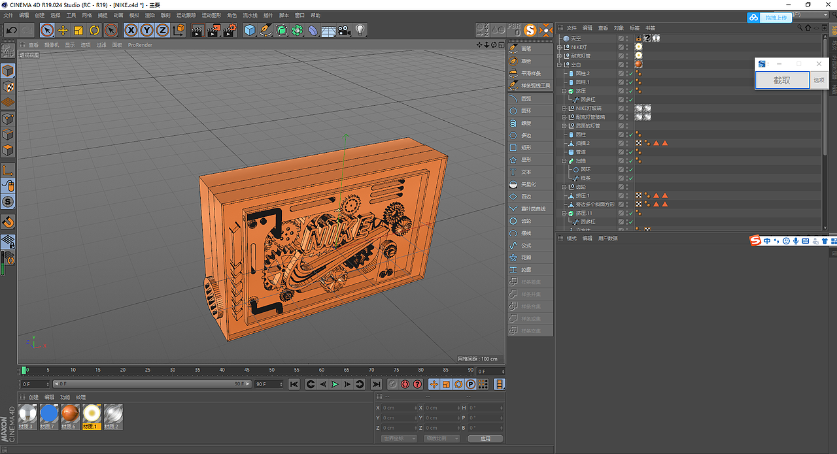Select 星形 star spline
Screen dimensions: 837x454
pyautogui.click(x=530, y=160)
